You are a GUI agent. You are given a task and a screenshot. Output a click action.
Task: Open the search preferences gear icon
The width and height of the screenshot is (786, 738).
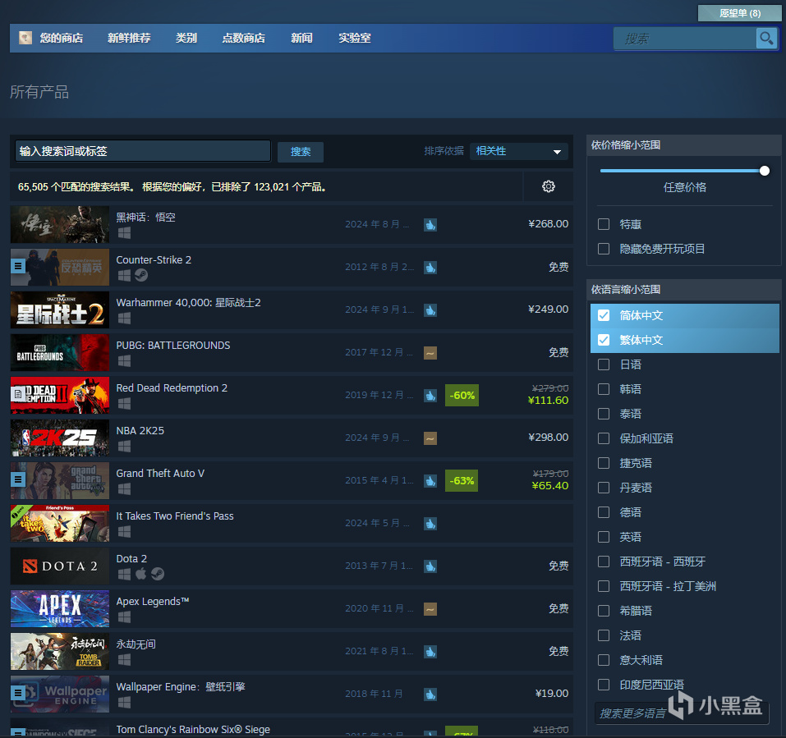[x=549, y=186]
